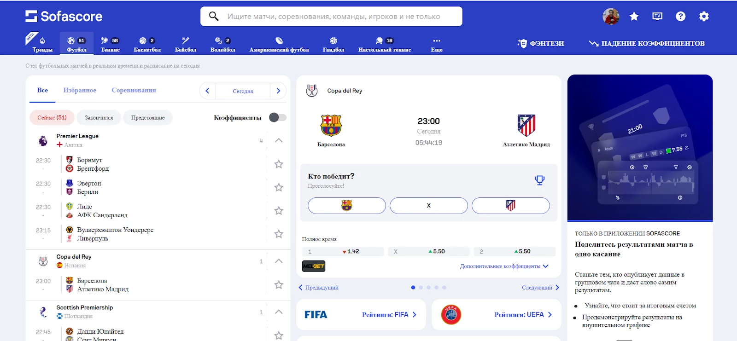Image resolution: width=737 pixels, height=341 pixels.
Task: Open the settings gear icon
Action: point(704,17)
